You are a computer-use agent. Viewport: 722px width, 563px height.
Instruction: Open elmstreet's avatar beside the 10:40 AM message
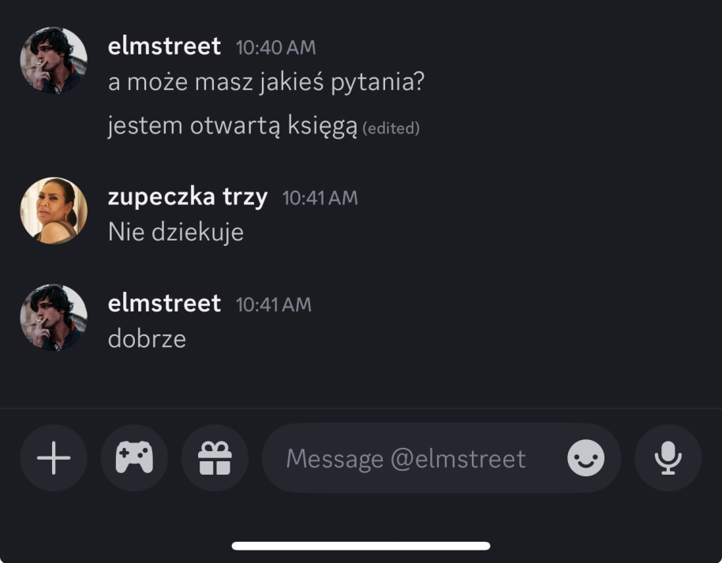click(54, 61)
